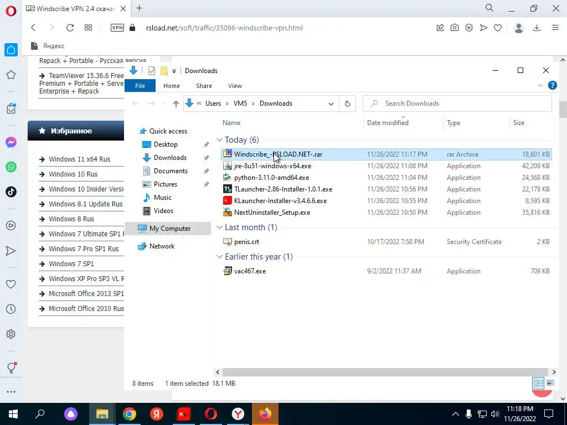567x425 pixels.
Task: Click in Search Downloads field
Action: [x=457, y=103]
